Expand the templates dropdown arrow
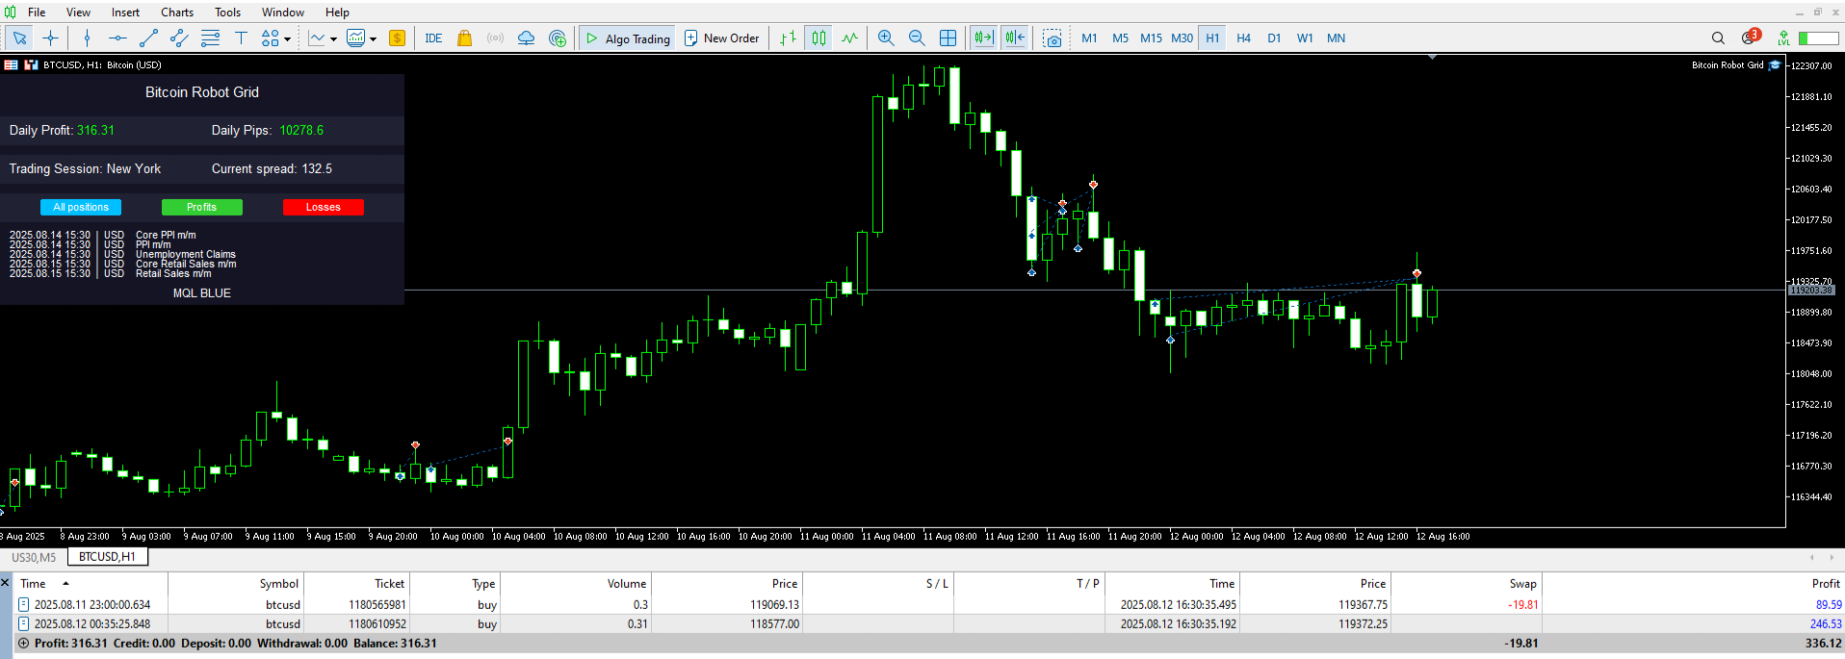 (x=373, y=39)
